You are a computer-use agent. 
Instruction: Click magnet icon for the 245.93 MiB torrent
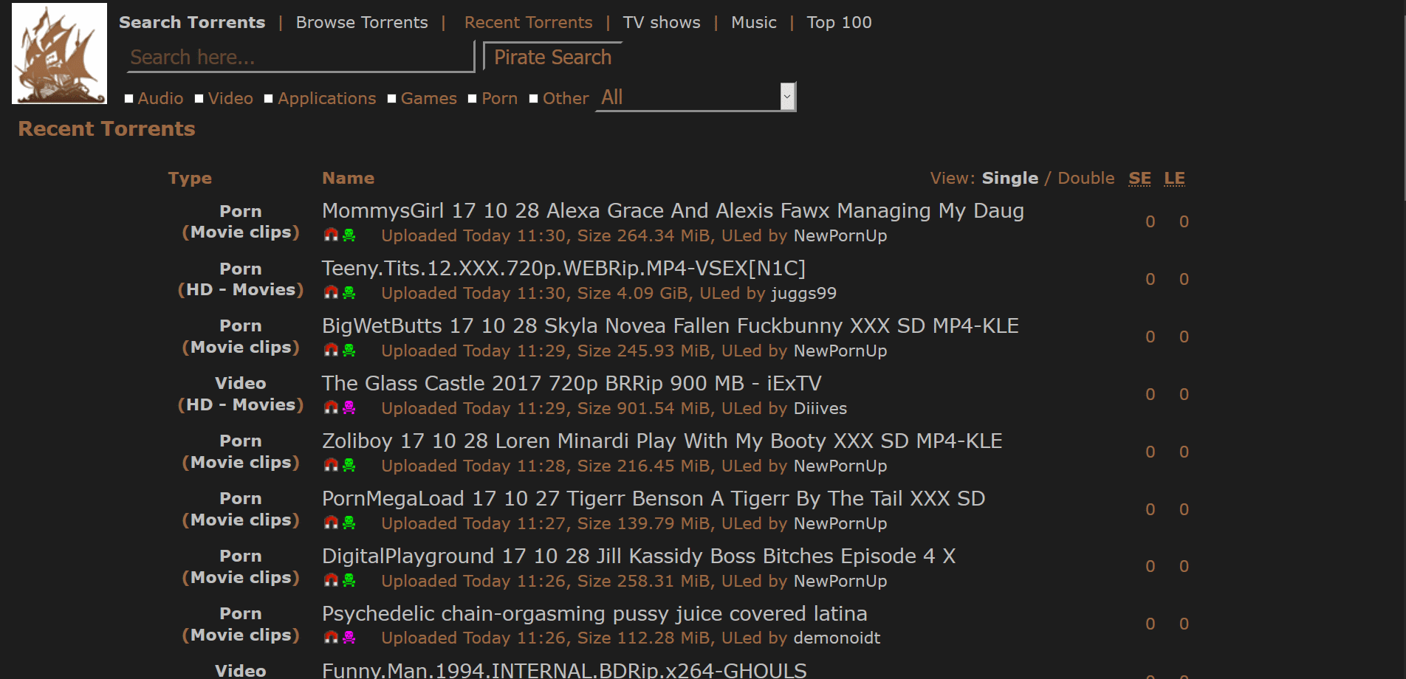(331, 350)
